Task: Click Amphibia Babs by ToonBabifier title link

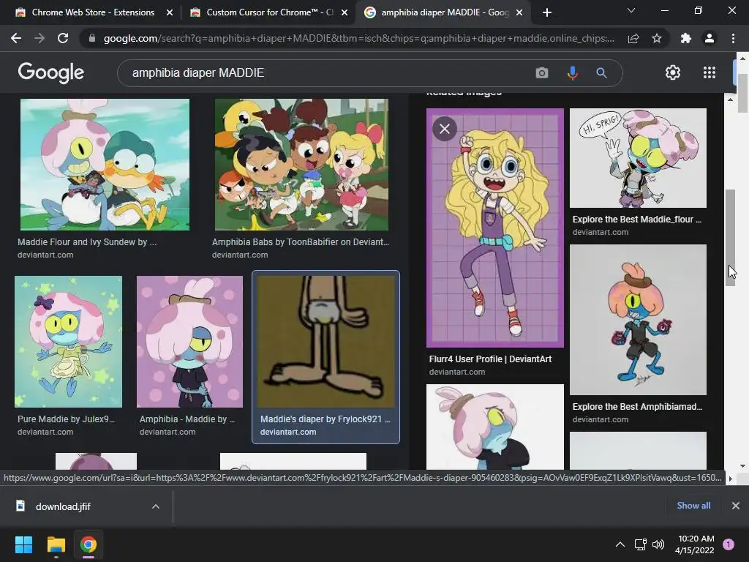Action: click(301, 241)
